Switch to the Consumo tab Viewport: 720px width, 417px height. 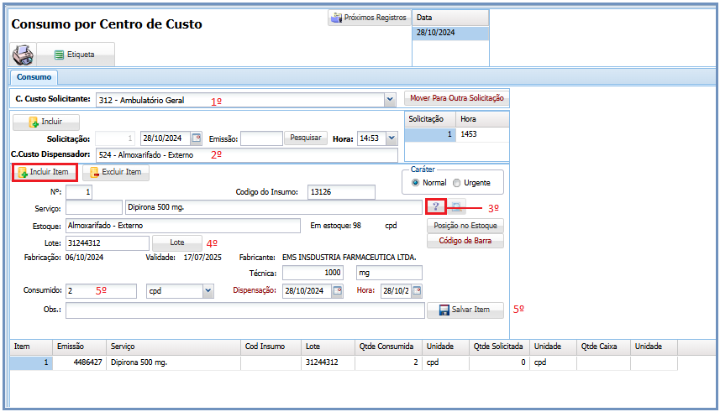pos(34,77)
